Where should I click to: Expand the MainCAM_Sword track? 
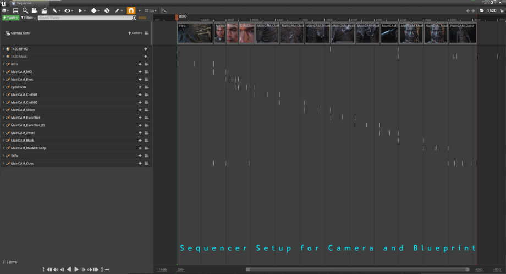click(x=3, y=133)
